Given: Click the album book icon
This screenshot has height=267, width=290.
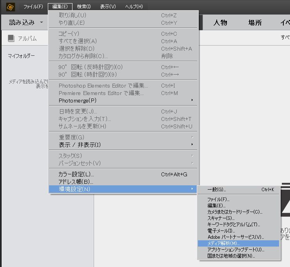Looking at the screenshot, I should 11,38.
